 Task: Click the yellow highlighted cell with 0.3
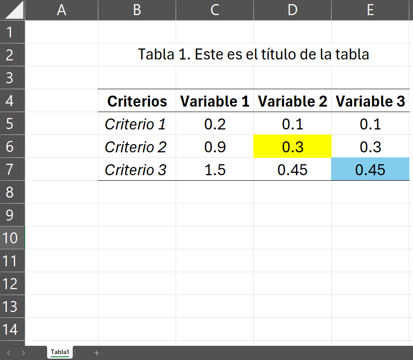[292, 147]
